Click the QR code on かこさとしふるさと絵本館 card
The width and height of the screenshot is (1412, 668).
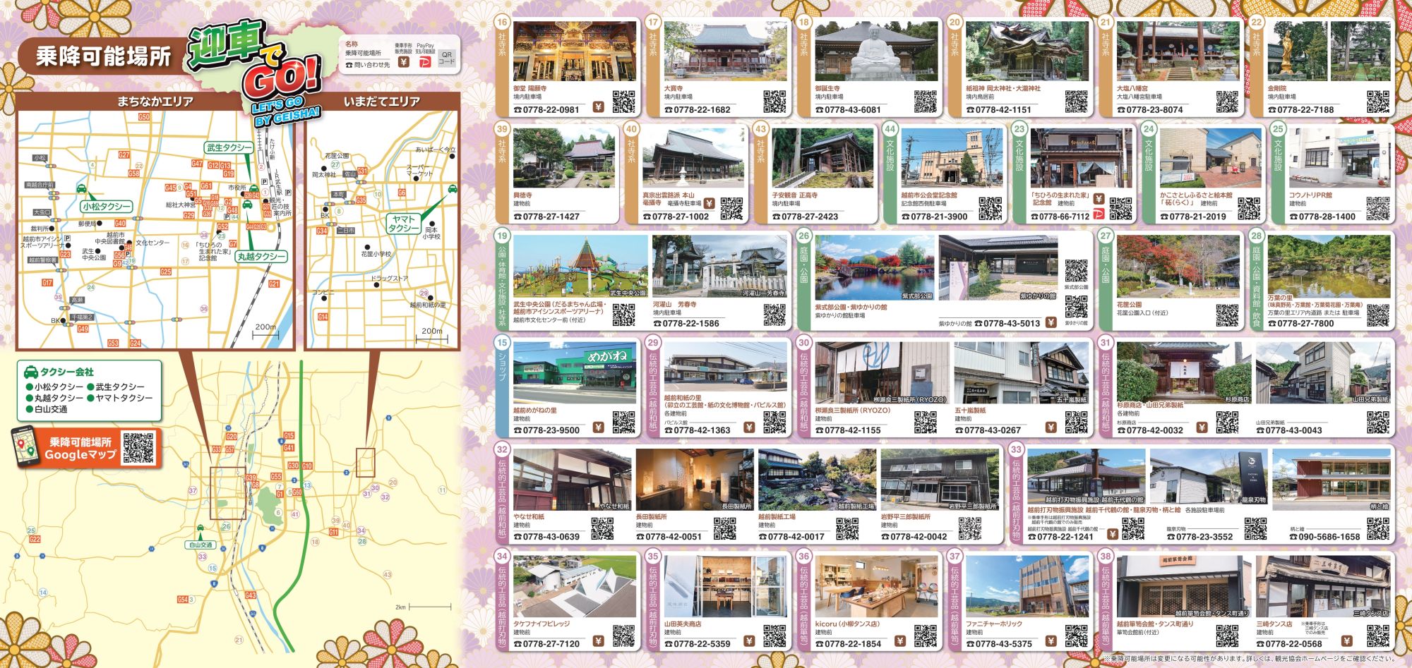click(1249, 209)
